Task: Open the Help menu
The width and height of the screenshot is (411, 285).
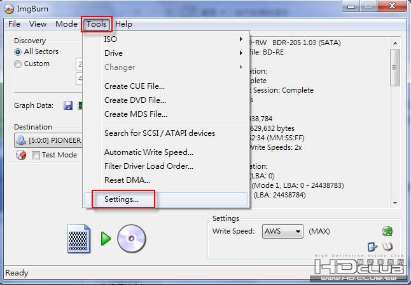Action: (123, 24)
